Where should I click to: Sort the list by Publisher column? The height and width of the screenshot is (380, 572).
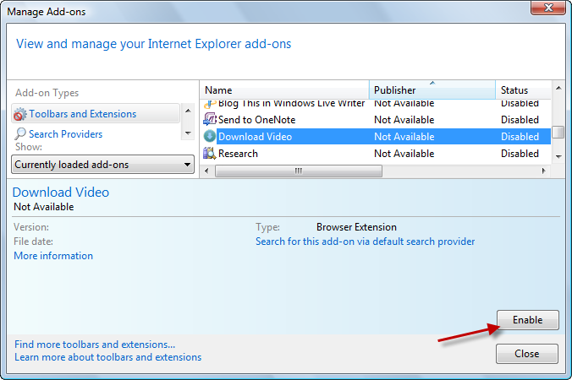(432, 90)
